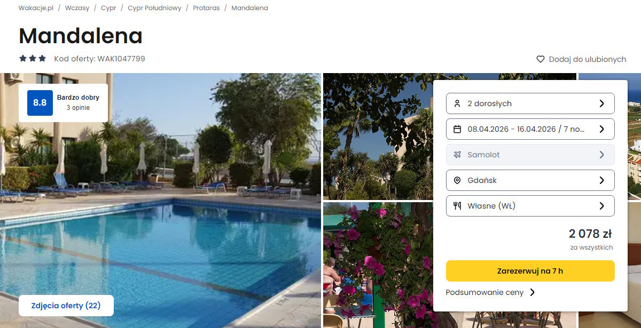Click the airplane icon next to Samolot
Screen dimensions: 641x328
(x=457, y=155)
